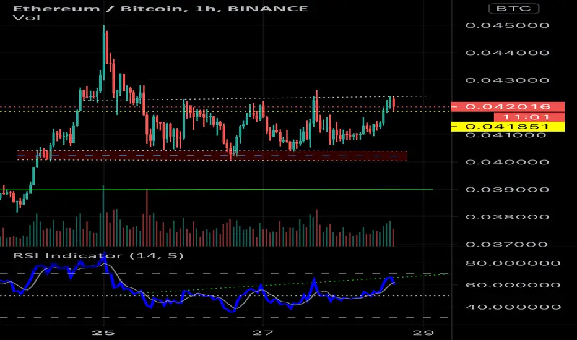
Task: Click the RSI 80.000000 axis label
Action: [513, 263]
